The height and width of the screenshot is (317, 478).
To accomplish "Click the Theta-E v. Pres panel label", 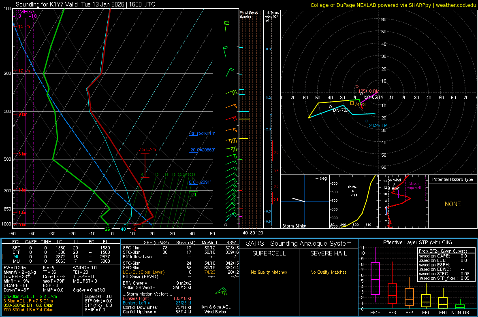I will [x=354, y=191].
